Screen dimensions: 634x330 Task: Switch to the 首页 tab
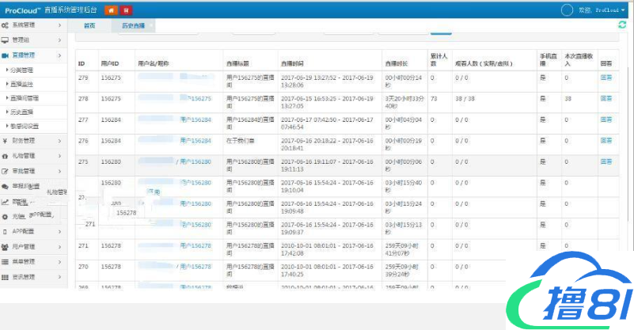pyautogui.click(x=89, y=26)
